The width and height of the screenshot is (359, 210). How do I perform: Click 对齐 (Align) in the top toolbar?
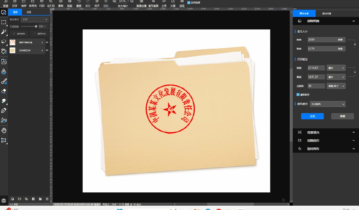point(97,4)
